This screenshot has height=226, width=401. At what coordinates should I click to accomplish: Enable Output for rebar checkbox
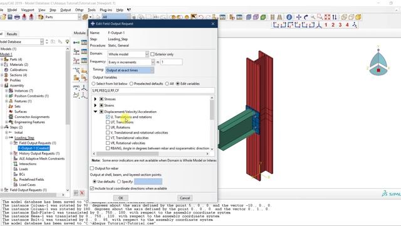click(x=92, y=168)
